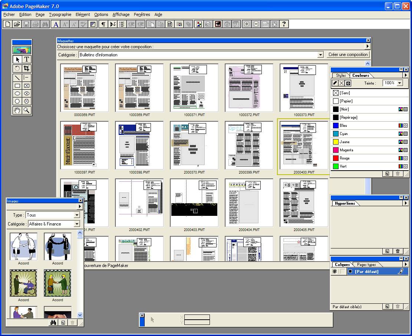Select the Text tool in the toolbox
This screenshot has width=412, height=336.
(27, 59)
